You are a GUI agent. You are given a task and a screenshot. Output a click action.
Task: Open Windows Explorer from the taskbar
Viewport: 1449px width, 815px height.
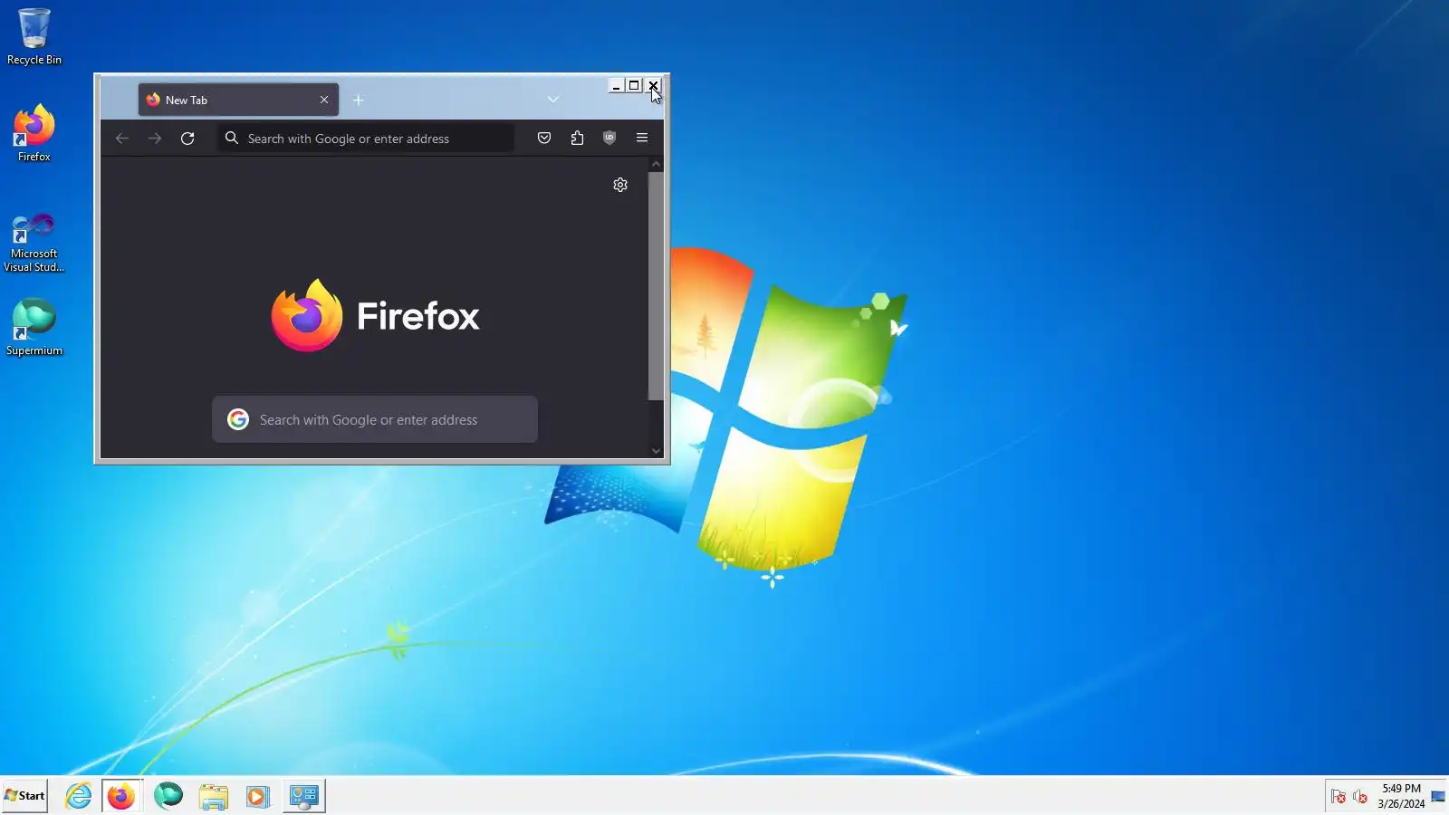214,796
